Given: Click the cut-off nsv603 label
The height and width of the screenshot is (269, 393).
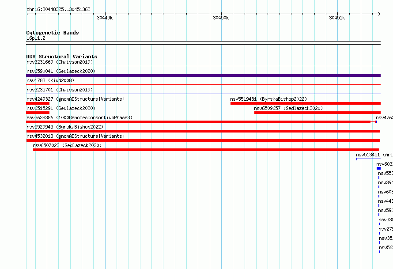Looking at the screenshot, I should [x=385, y=164].
